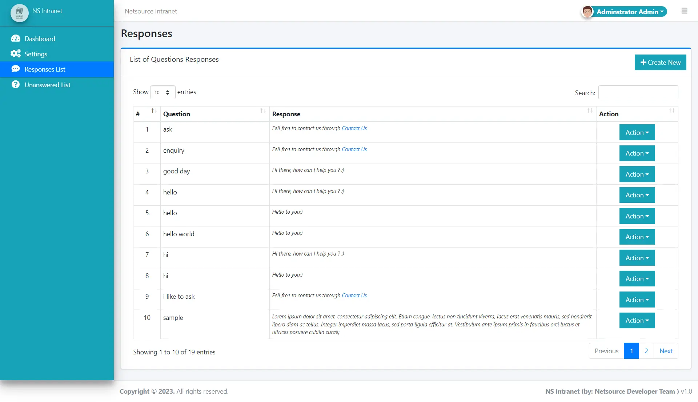This screenshot has width=698, height=402.
Task: Open Action dropdown for the 'ask' row
Action: (637, 133)
